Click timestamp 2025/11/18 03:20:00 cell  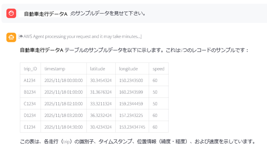click(x=63, y=115)
